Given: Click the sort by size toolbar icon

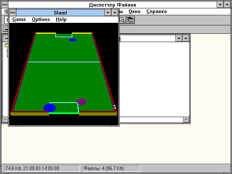Looking at the screenshot, I should (x=123, y=20).
